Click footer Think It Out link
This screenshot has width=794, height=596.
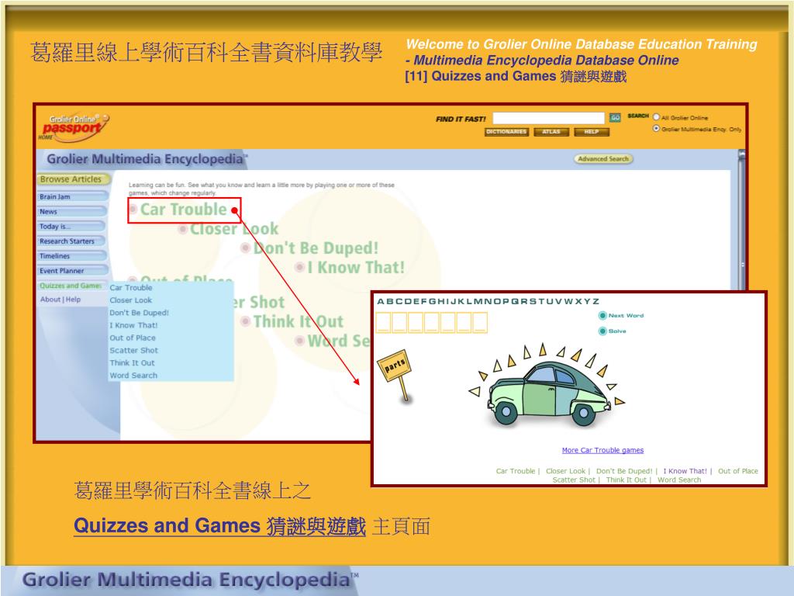[627, 480]
